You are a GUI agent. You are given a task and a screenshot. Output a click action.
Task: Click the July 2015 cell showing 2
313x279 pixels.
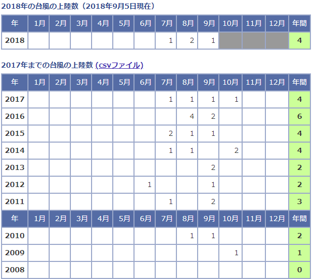point(166,133)
